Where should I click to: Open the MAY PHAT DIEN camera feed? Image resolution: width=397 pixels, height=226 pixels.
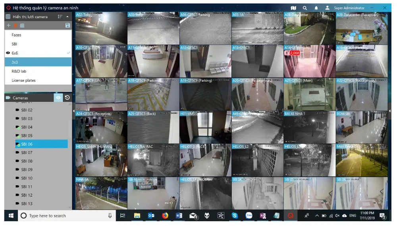[x=362, y=160]
